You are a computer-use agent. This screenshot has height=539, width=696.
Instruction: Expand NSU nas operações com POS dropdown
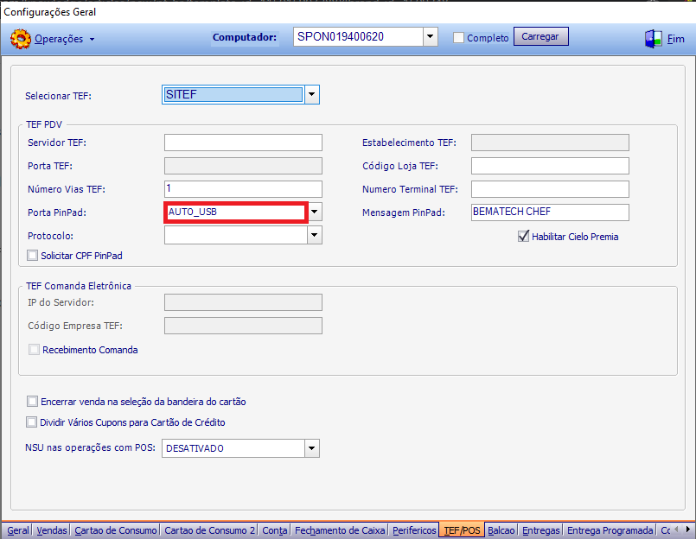[x=311, y=448]
